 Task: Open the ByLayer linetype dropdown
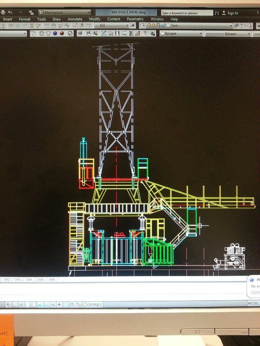tap(228, 34)
